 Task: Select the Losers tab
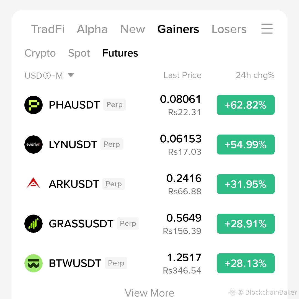229,29
